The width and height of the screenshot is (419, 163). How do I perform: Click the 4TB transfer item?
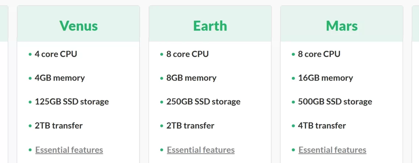[322, 126]
